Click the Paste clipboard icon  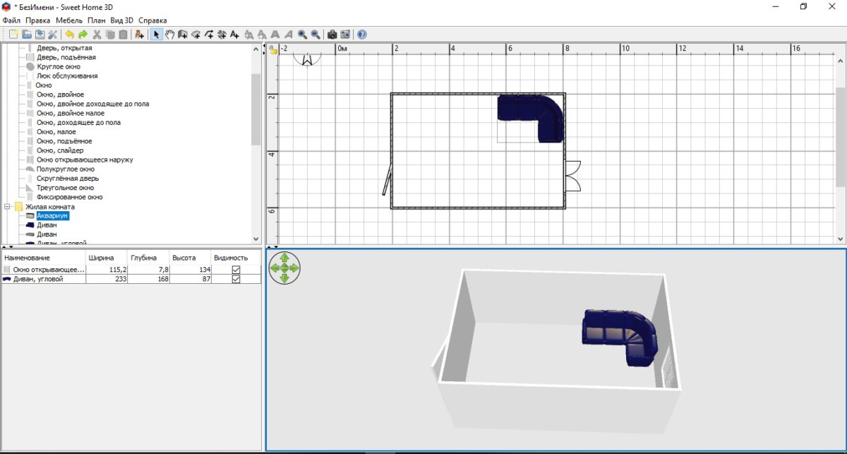(x=123, y=34)
